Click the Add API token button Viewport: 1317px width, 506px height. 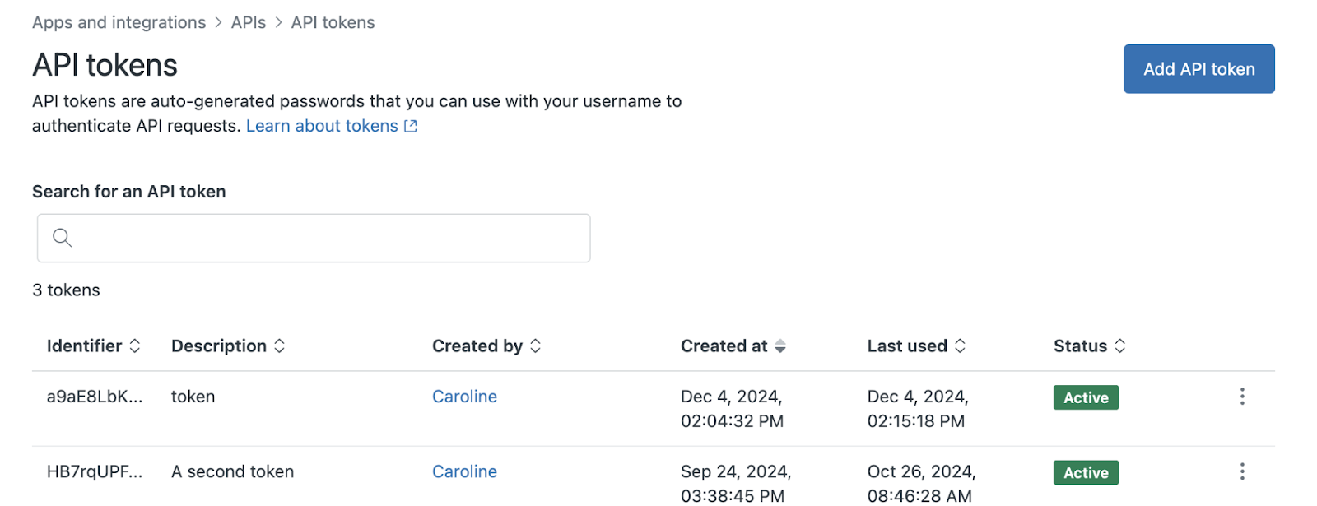pos(1198,69)
